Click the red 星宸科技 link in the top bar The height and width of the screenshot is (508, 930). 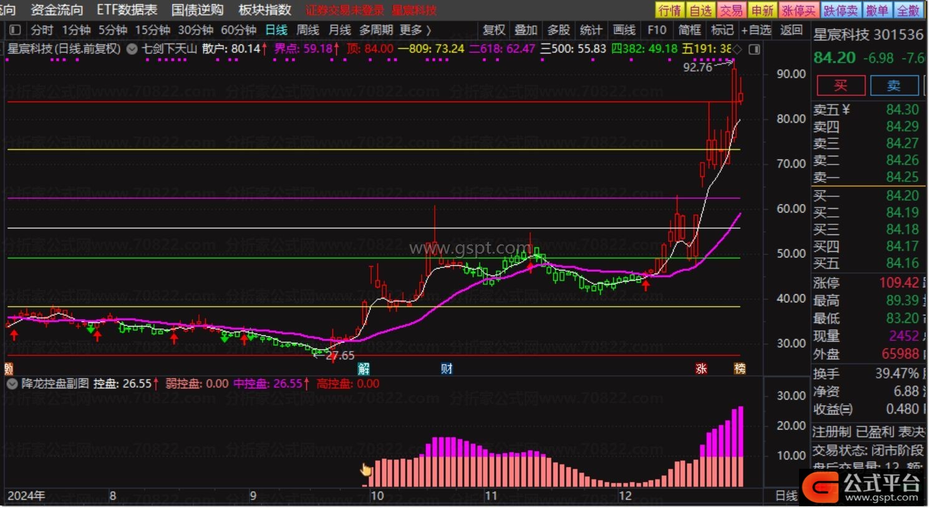pos(414,11)
